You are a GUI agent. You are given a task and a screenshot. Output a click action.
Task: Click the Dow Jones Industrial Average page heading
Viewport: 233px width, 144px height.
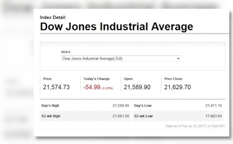(x=116, y=27)
